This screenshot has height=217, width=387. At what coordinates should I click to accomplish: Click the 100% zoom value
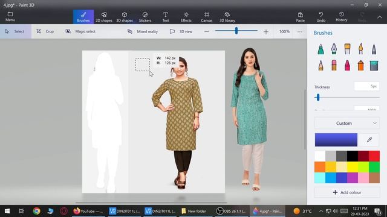[x=284, y=31]
